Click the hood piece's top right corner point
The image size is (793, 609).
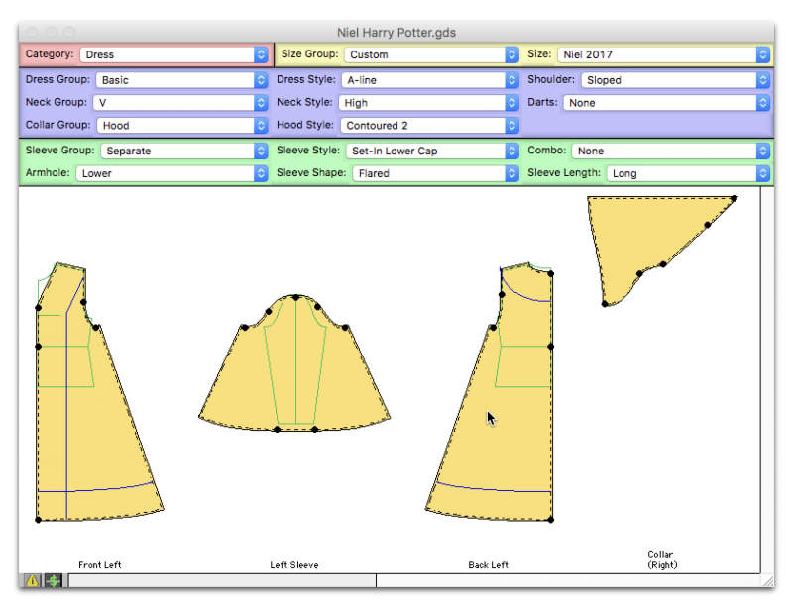click(x=735, y=198)
